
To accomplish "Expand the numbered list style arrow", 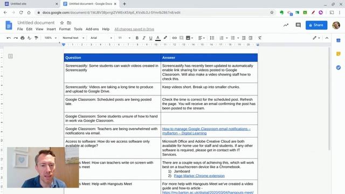I will 226,38.
